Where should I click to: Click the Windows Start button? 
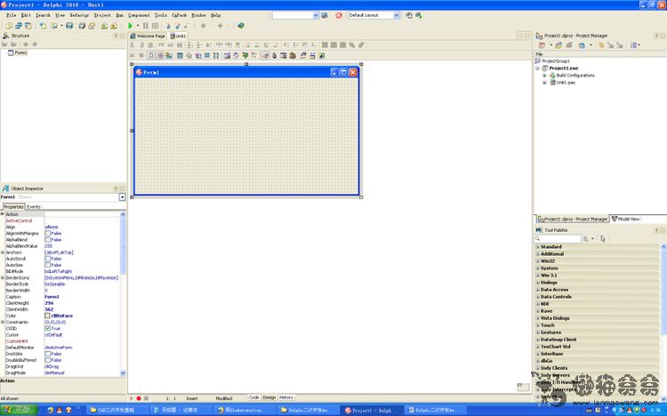(x=19, y=410)
